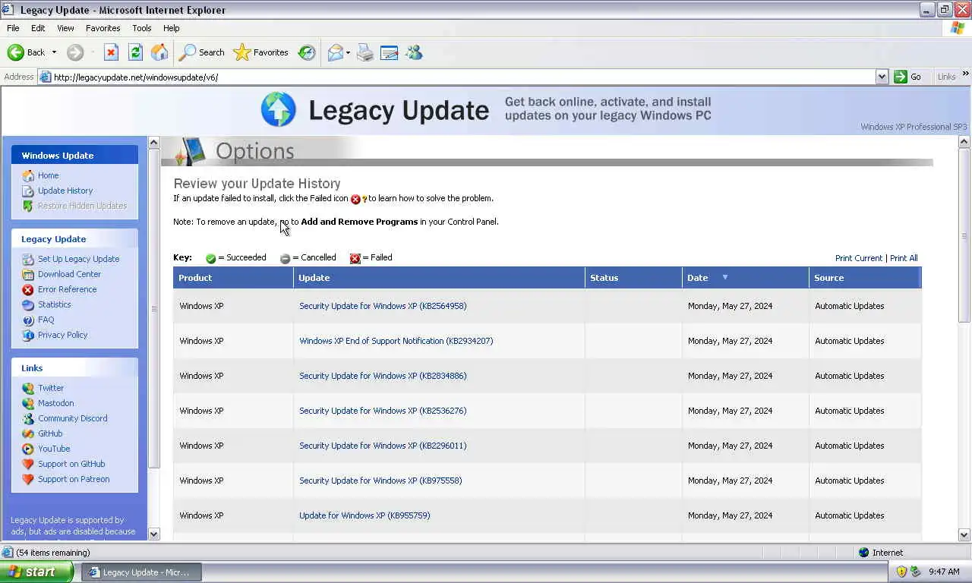Click the Error Reference red icon
972x583 pixels.
click(28, 289)
